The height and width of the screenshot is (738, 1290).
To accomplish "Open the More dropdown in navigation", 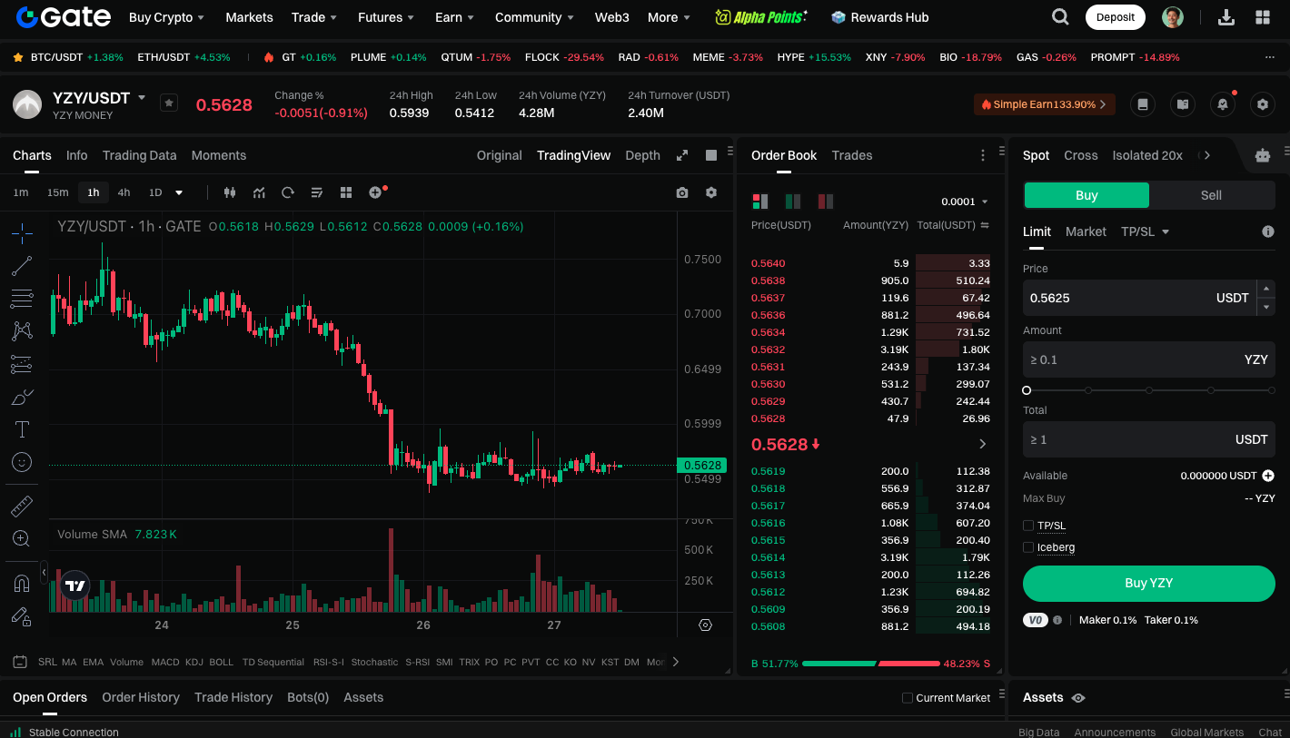I will tap(669, 17).
